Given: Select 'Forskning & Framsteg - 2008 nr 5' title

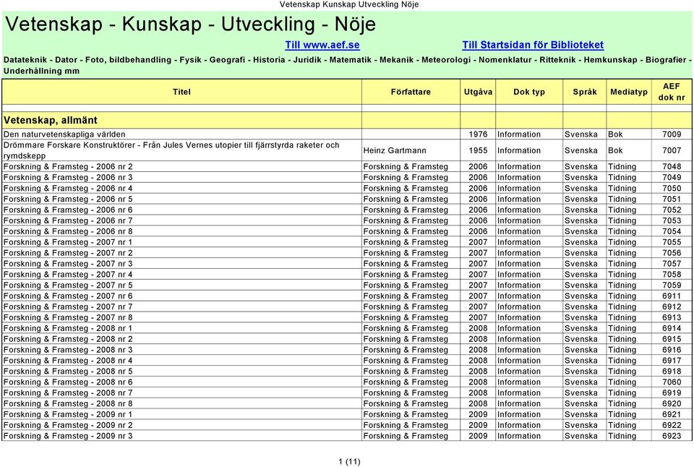Looking at the screenshot, I should [x=68, y=372].
